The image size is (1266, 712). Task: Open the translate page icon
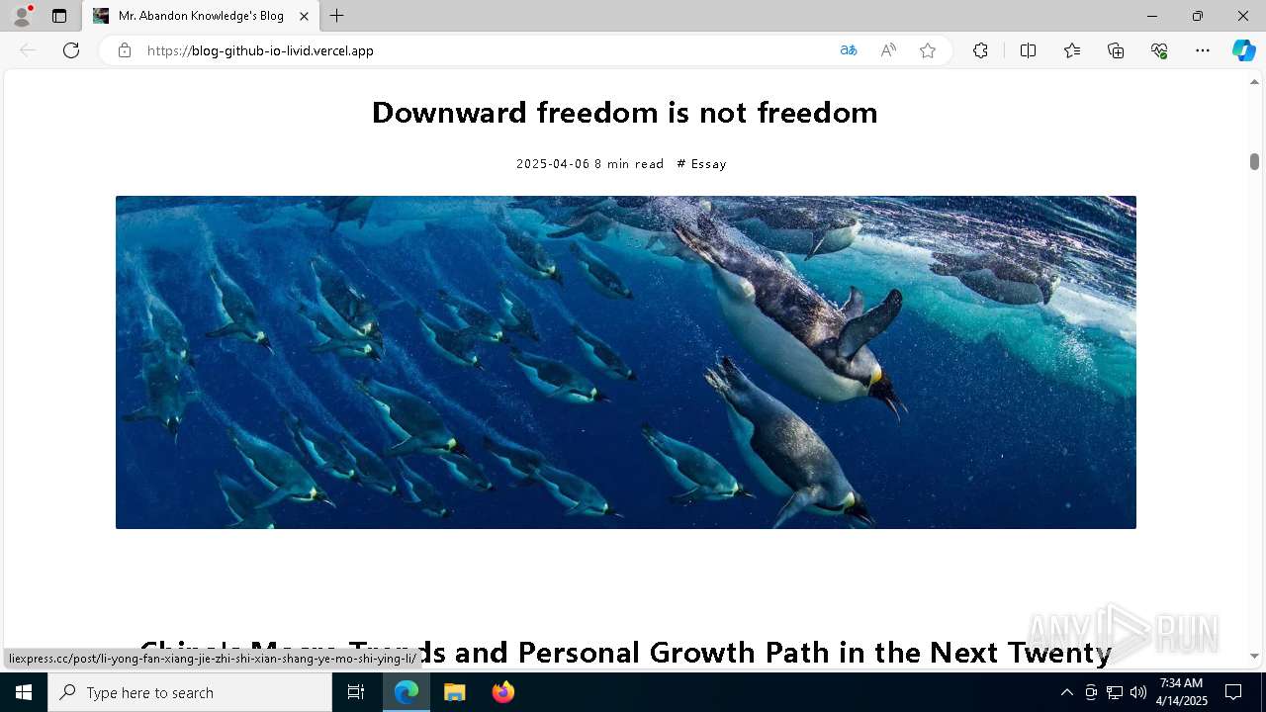click(849, 50)
